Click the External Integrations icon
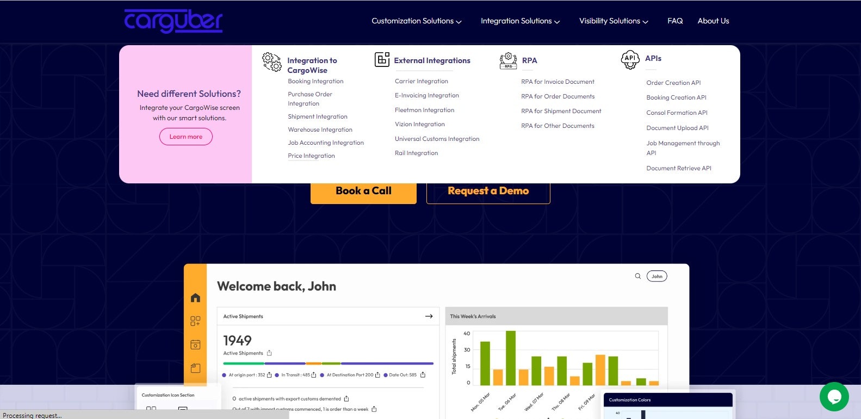Viewport: 861px width, 419px height. [x=382, y=59]
